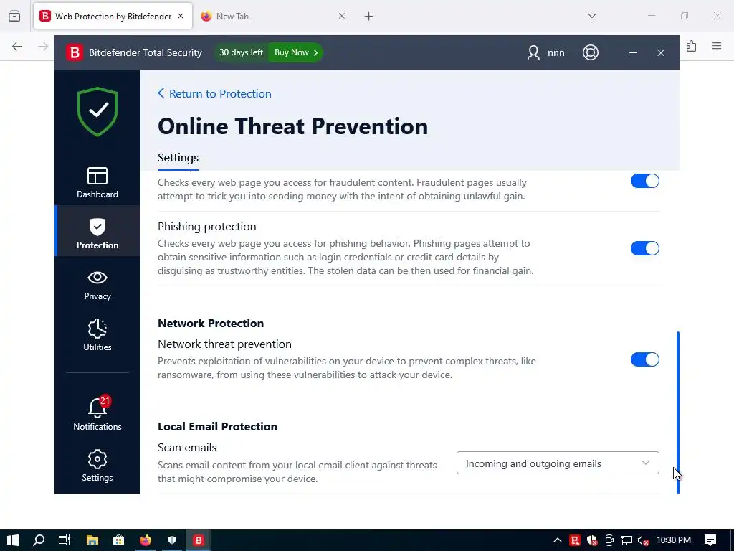Open File Explorer from taskbar
The image size is (734, 551).
coord(92,540)
